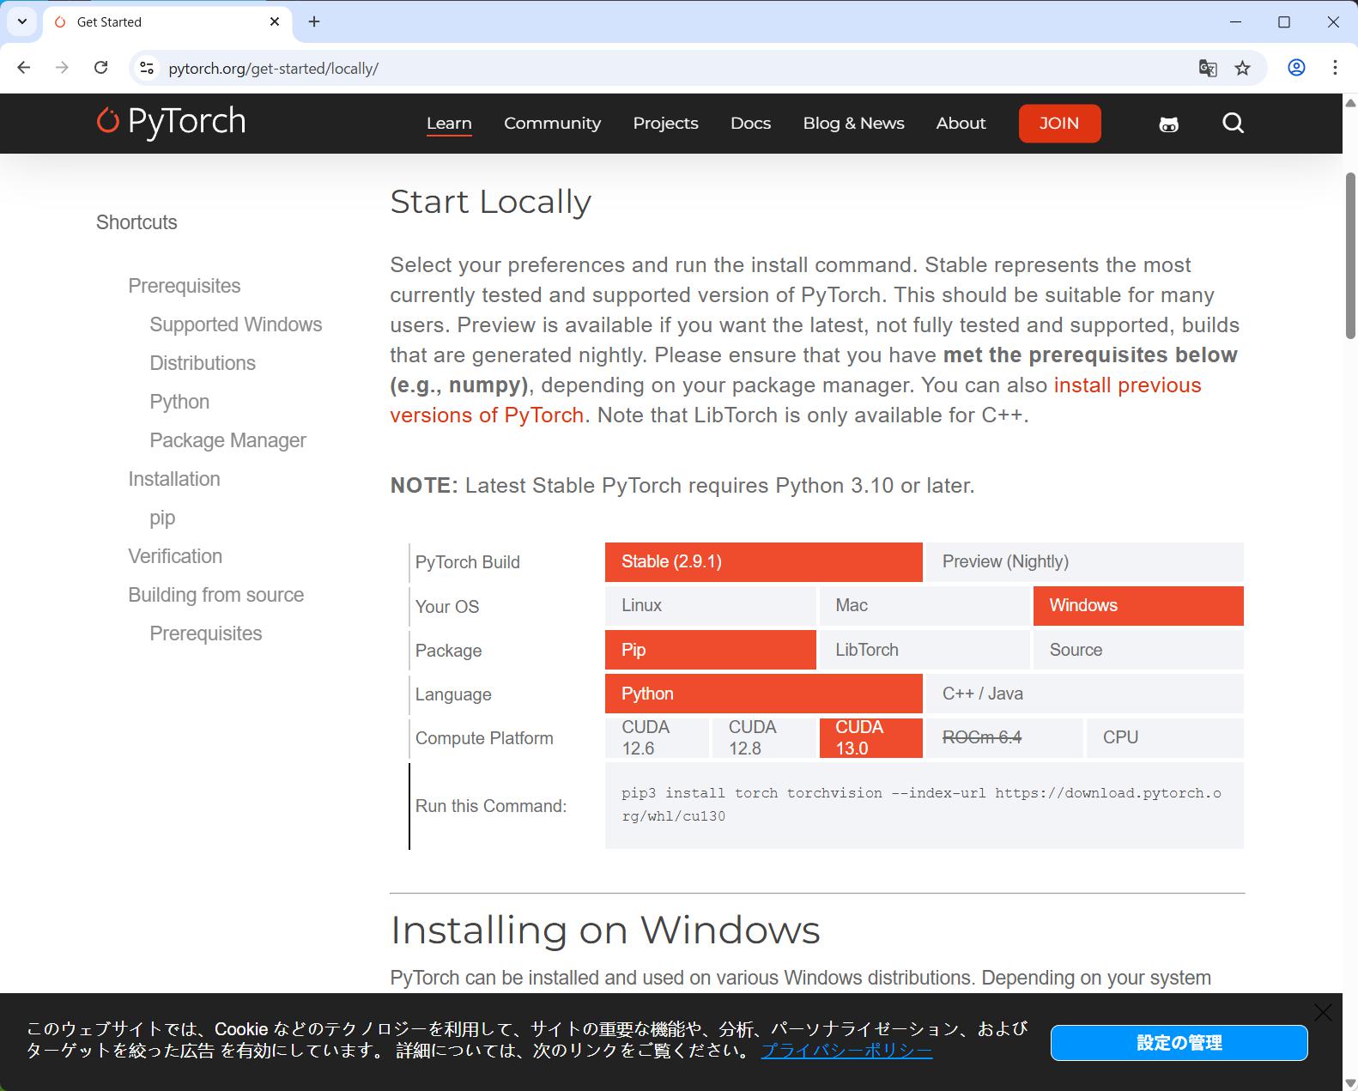Go to the Docs menu item

click(x=750, y=124)
